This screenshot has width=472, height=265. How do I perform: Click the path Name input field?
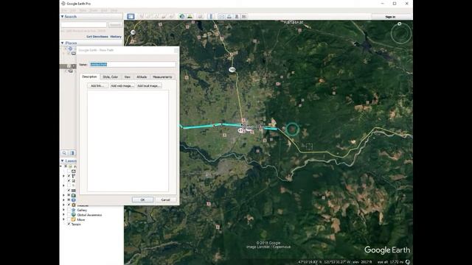133,64
